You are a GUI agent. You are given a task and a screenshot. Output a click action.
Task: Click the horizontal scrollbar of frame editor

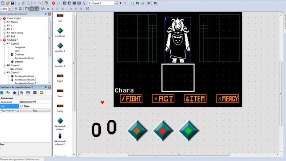pyautogui.click(x=179, y=155)
